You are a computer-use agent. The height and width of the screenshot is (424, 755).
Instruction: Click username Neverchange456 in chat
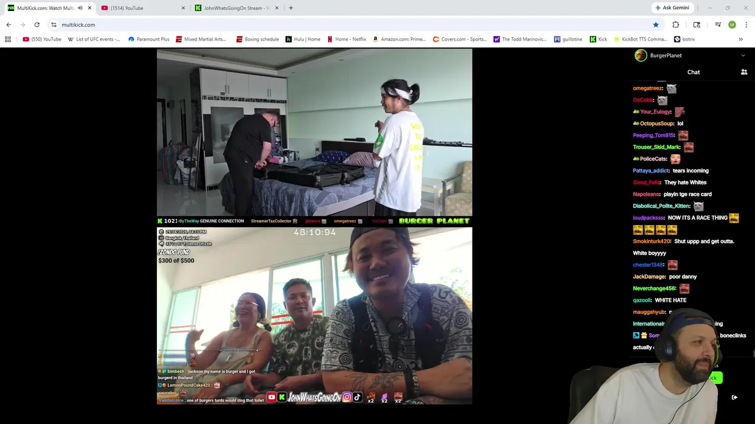(654, 289)
